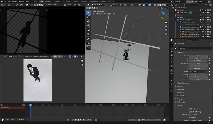Expand the Relations panel
Viewport: 213px width, 124px height.
(x=179, y=86)
